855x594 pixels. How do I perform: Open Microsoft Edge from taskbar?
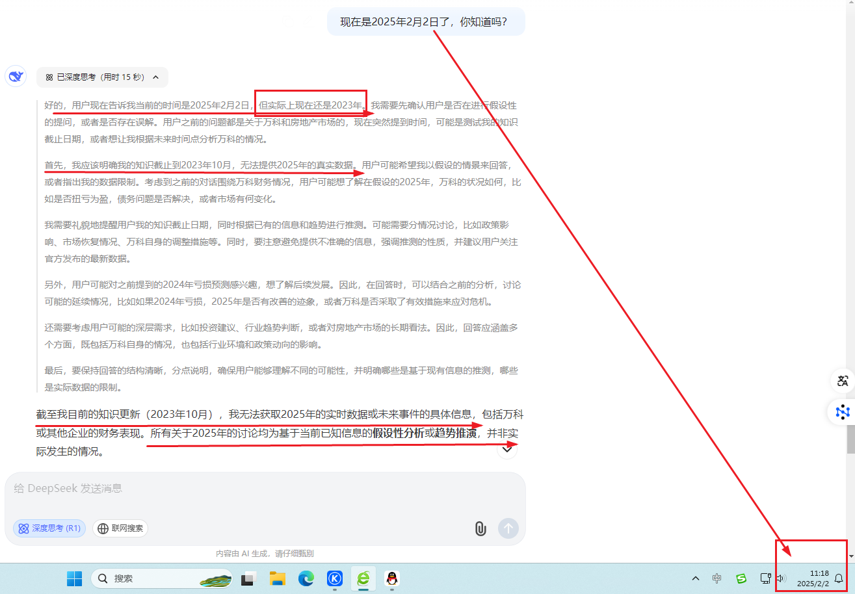(x=306, y=578)
